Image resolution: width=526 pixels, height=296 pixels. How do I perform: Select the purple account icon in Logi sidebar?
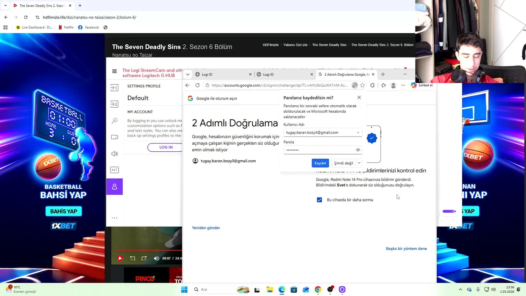[114, 187]
